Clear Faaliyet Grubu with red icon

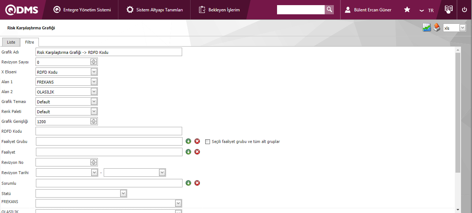197,142
